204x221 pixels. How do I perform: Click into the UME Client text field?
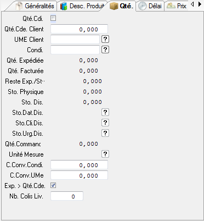coord(75,40)
